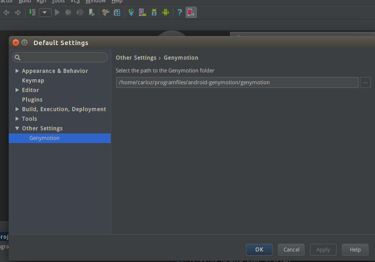Select Plugins settings
The height and width of the screenshot is (262, 375).
[32, 99]
